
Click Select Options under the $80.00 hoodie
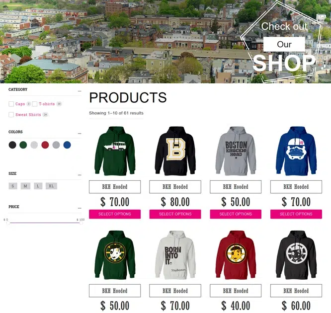[x=175, y=214]
